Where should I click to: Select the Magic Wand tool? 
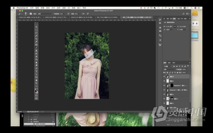coord(36,36)
